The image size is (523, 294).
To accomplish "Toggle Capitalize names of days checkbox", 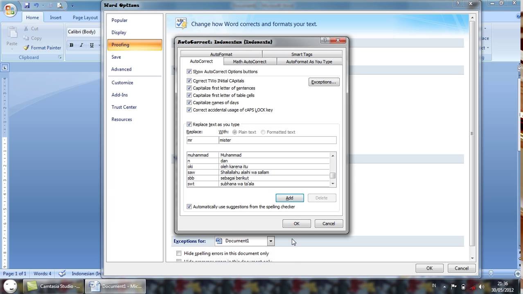I will click(x=189, y=102).
